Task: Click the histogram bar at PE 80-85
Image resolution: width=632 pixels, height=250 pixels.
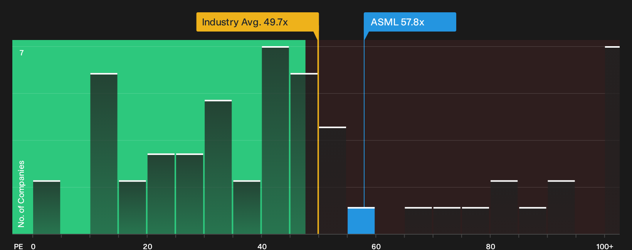Action: click(504, 207)
